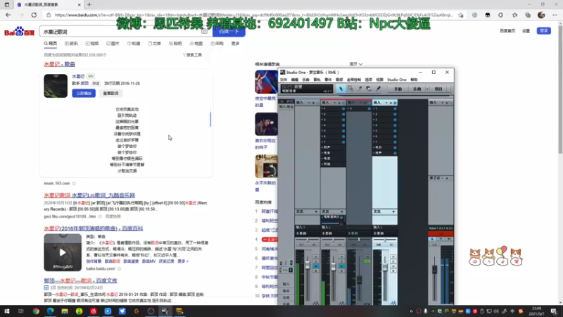The width and height of the screenshot is (563, 317).
Task: Open the 文件 menu in Studio One
Action: tap(284, 80)
